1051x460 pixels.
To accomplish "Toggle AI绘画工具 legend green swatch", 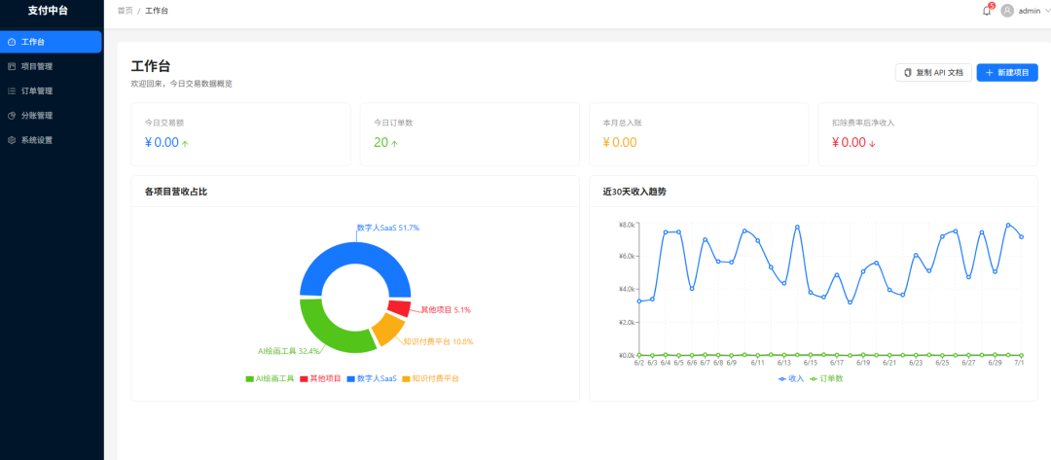I will (250, 379).
